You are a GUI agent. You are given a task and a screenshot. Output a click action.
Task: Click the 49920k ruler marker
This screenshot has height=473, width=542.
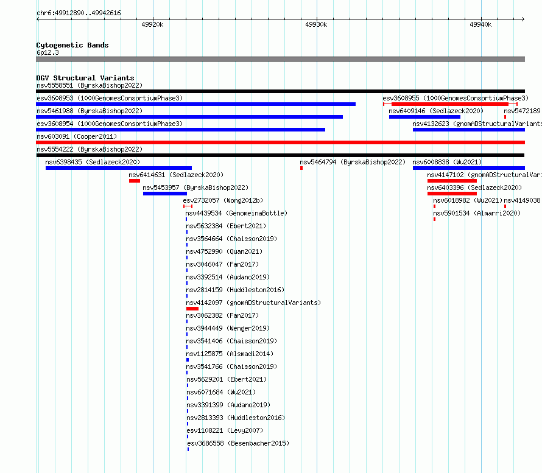tap(152, 24)
